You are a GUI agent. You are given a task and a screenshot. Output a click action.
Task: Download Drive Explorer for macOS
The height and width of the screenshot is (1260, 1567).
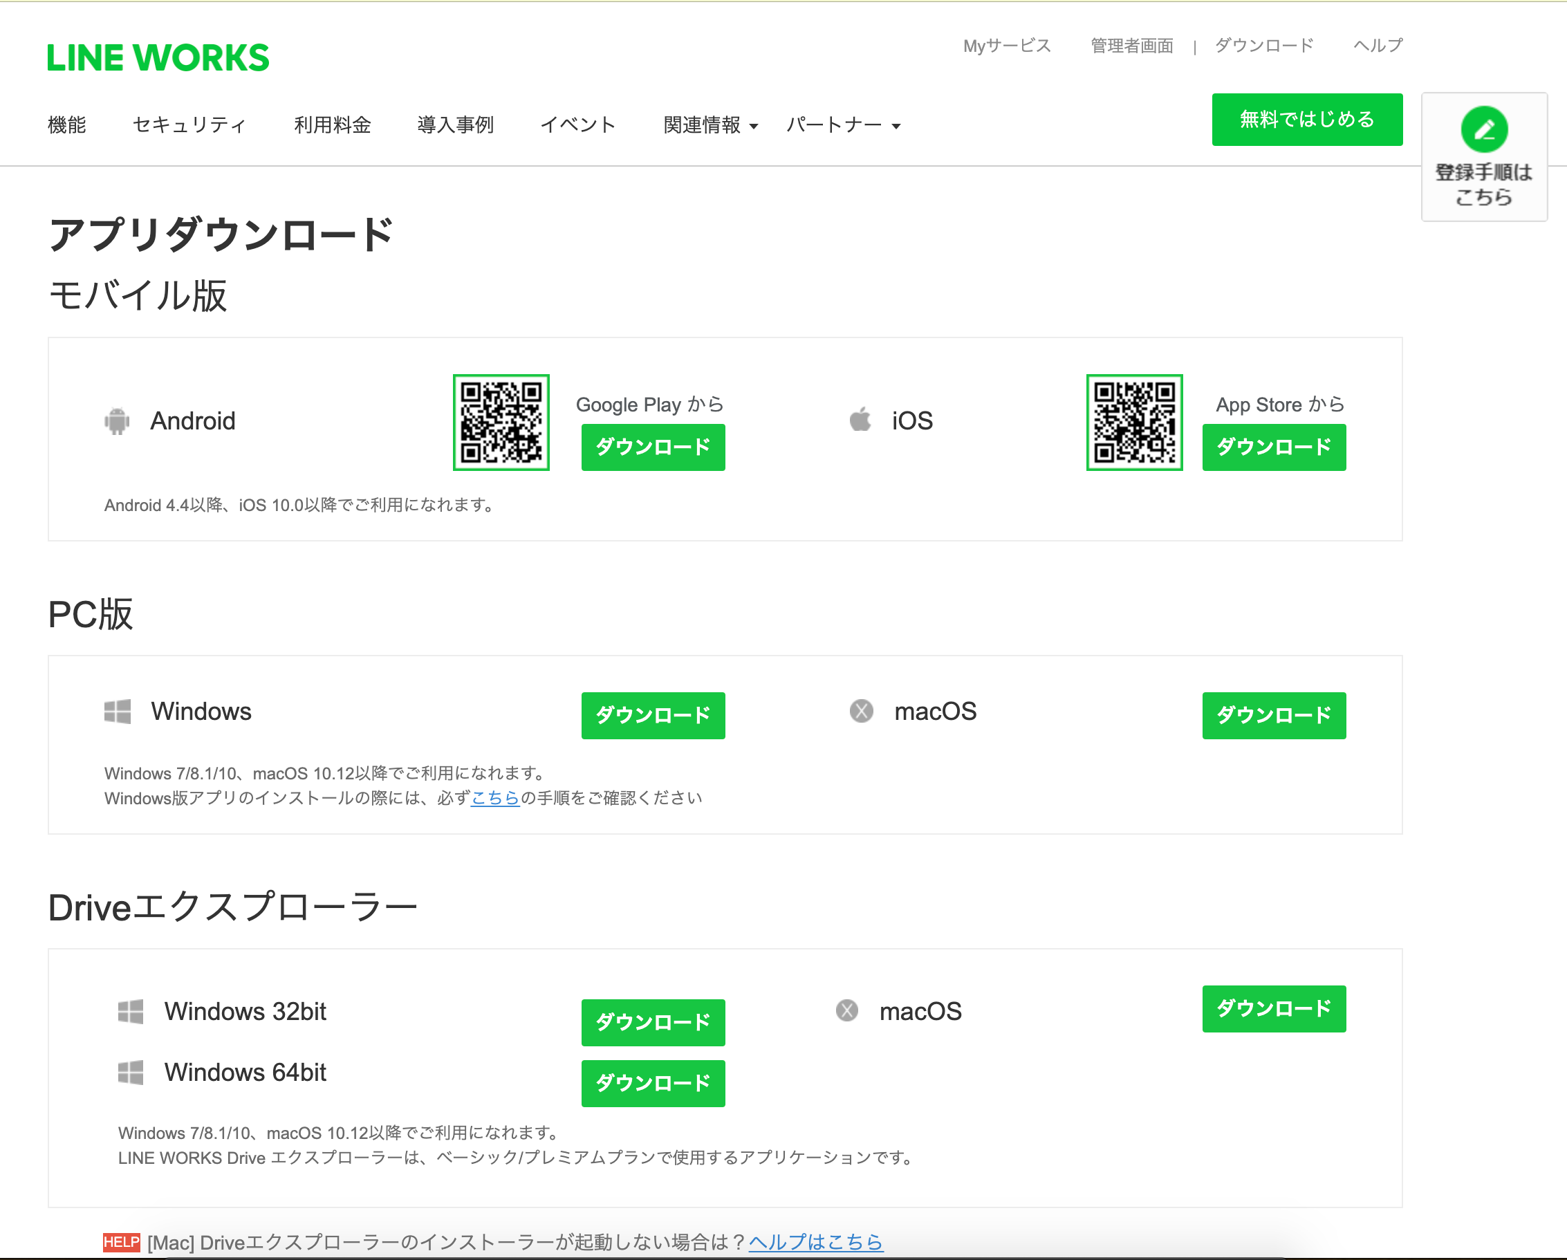point(1273,1008)
